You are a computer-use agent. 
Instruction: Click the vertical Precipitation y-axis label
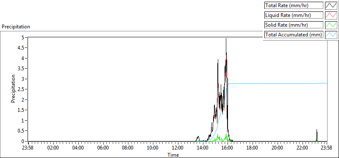[x=13, y=89]
